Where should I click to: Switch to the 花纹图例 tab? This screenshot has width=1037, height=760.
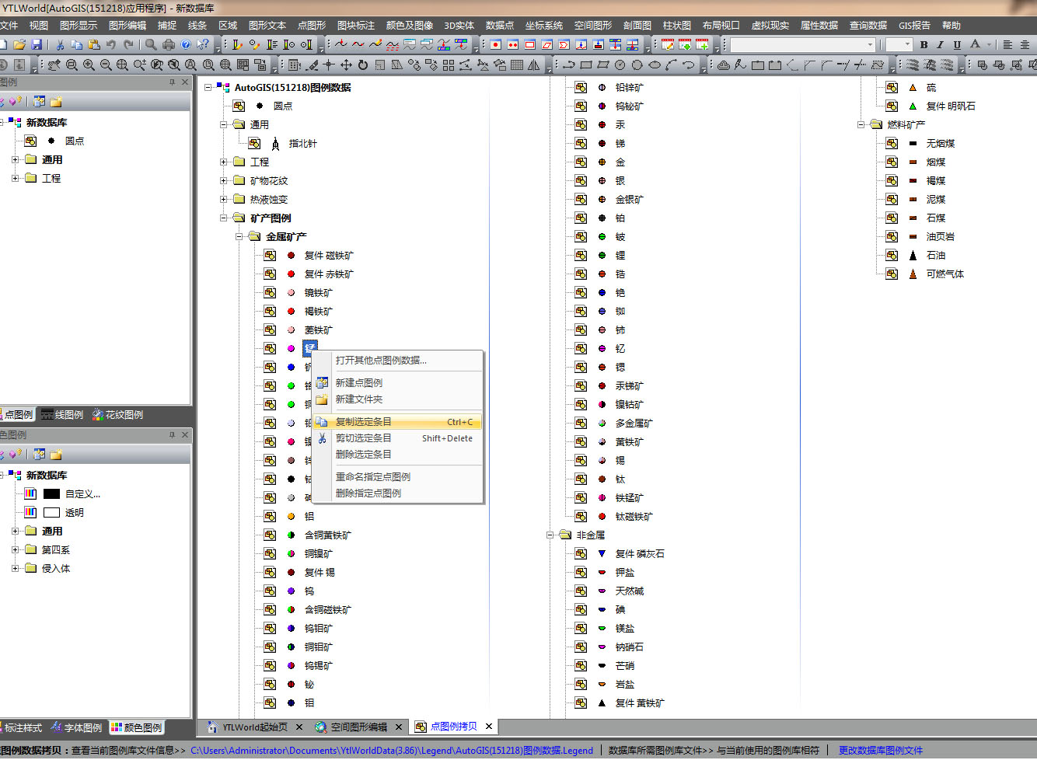point(117,414)
